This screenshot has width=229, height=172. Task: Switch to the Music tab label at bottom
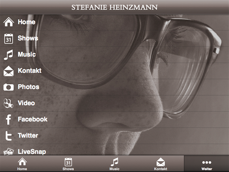[114, 169]
